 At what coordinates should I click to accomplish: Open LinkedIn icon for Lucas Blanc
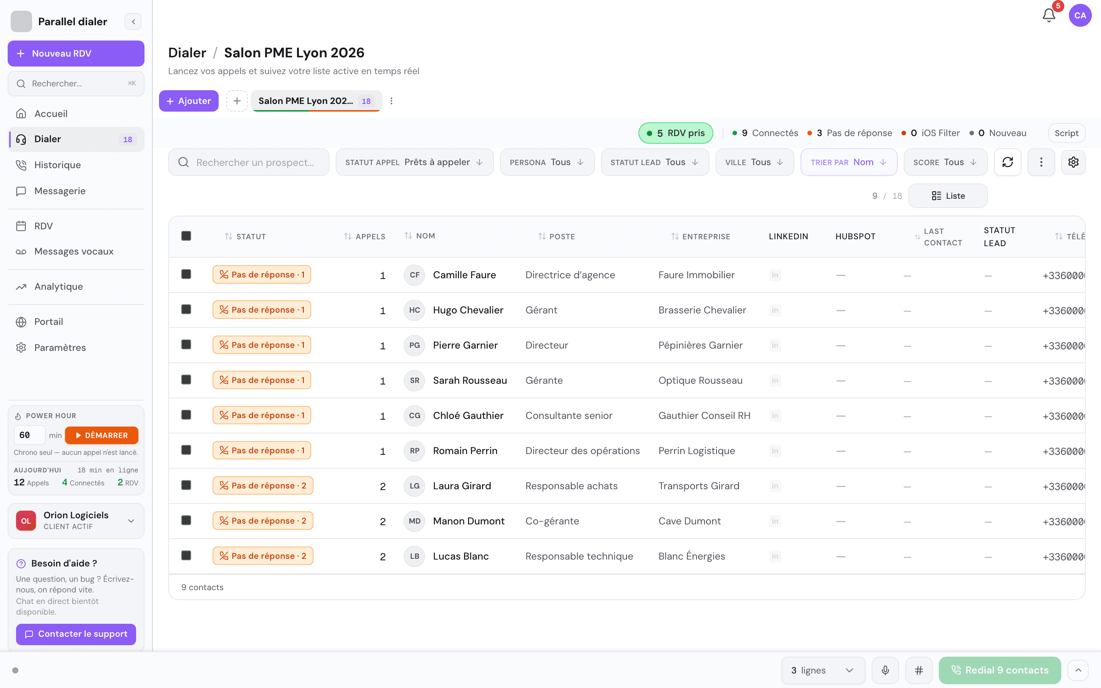775,556
